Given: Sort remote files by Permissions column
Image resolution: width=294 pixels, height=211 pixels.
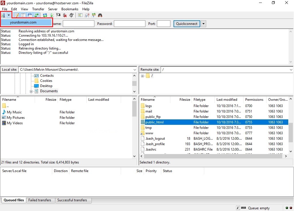Looking at the screenshot, I should pyautogui.click(x=254, y=100).
